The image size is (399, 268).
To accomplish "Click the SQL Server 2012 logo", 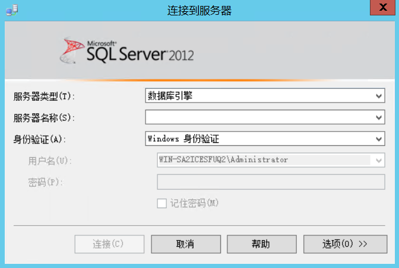I will pyautogui.click(x=127, y=50).
